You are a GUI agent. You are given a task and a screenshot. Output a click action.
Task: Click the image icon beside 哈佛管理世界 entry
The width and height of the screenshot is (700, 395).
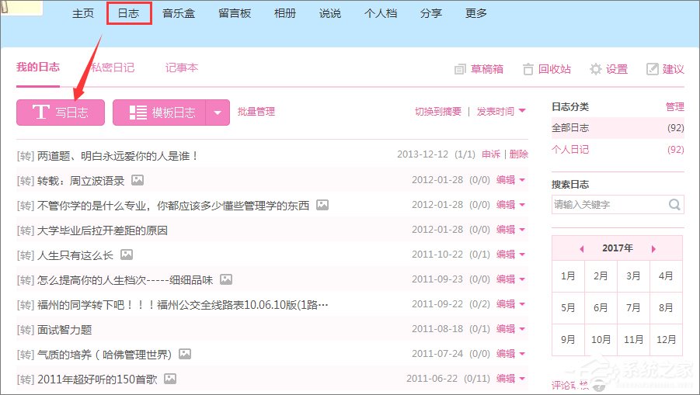185,354
